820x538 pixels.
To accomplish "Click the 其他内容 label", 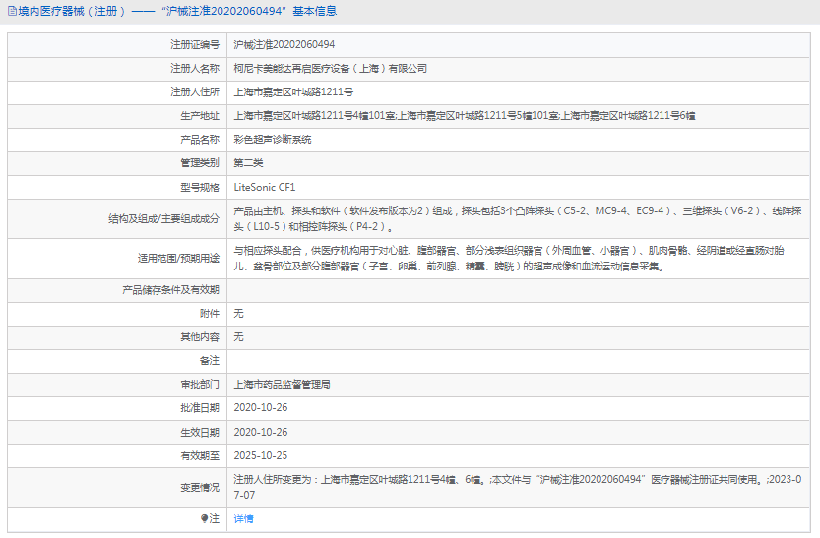I will pos(200,337).
